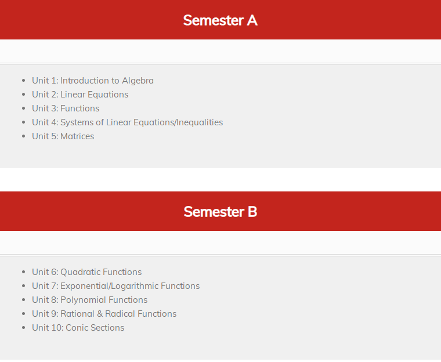Click on Unit 3: Functions
The height and width of the screenshot is (362, 441).
pyautogui.click(x=66, y=108)
